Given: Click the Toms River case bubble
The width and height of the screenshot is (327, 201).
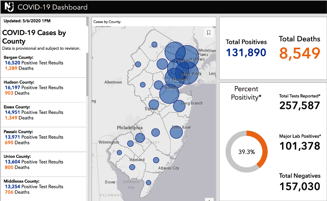Looking at the screenshot, I should (176, 132).
